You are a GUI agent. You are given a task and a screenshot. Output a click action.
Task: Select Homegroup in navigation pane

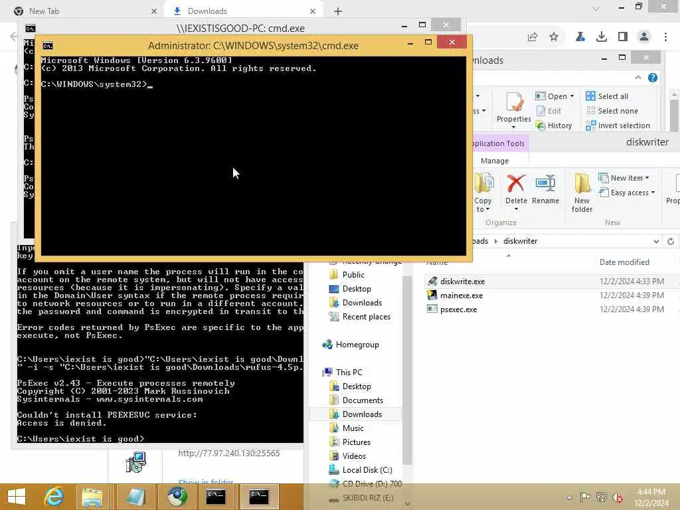[x=357, y=345]
